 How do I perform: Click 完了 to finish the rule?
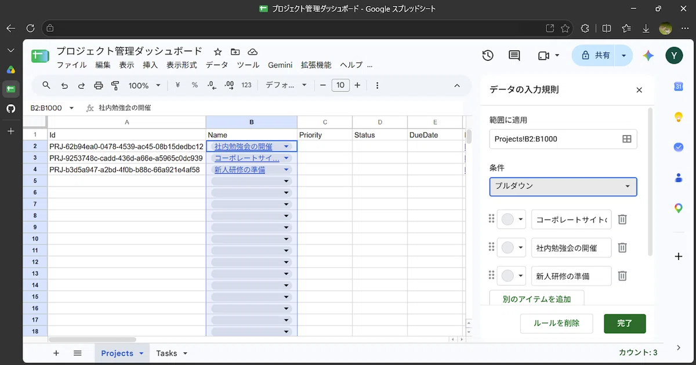pos(625,323)
